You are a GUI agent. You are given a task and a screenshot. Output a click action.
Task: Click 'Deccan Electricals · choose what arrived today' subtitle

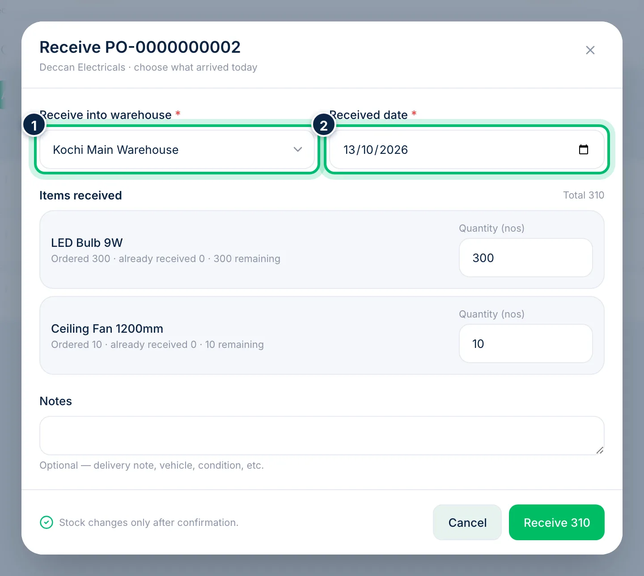point(148,67)
